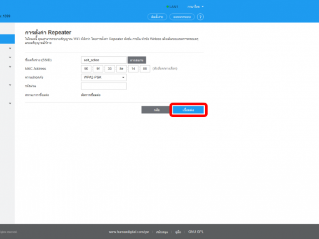
Task: Click the blue connect button highlighted red
Action: [188, 110]
